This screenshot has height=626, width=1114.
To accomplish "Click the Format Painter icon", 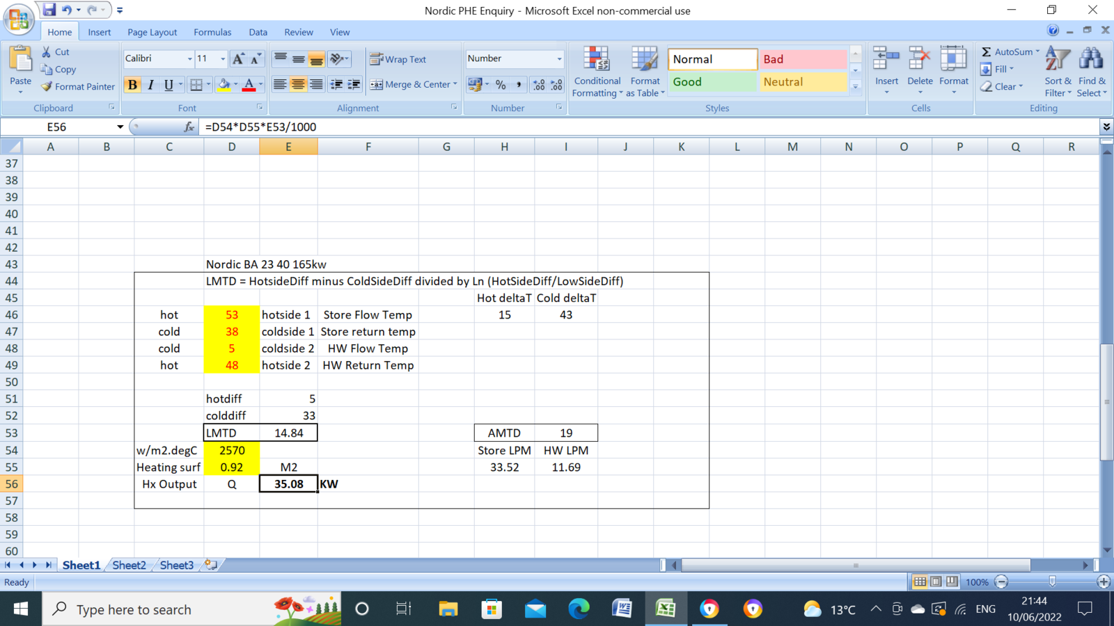I will [47, 87].
